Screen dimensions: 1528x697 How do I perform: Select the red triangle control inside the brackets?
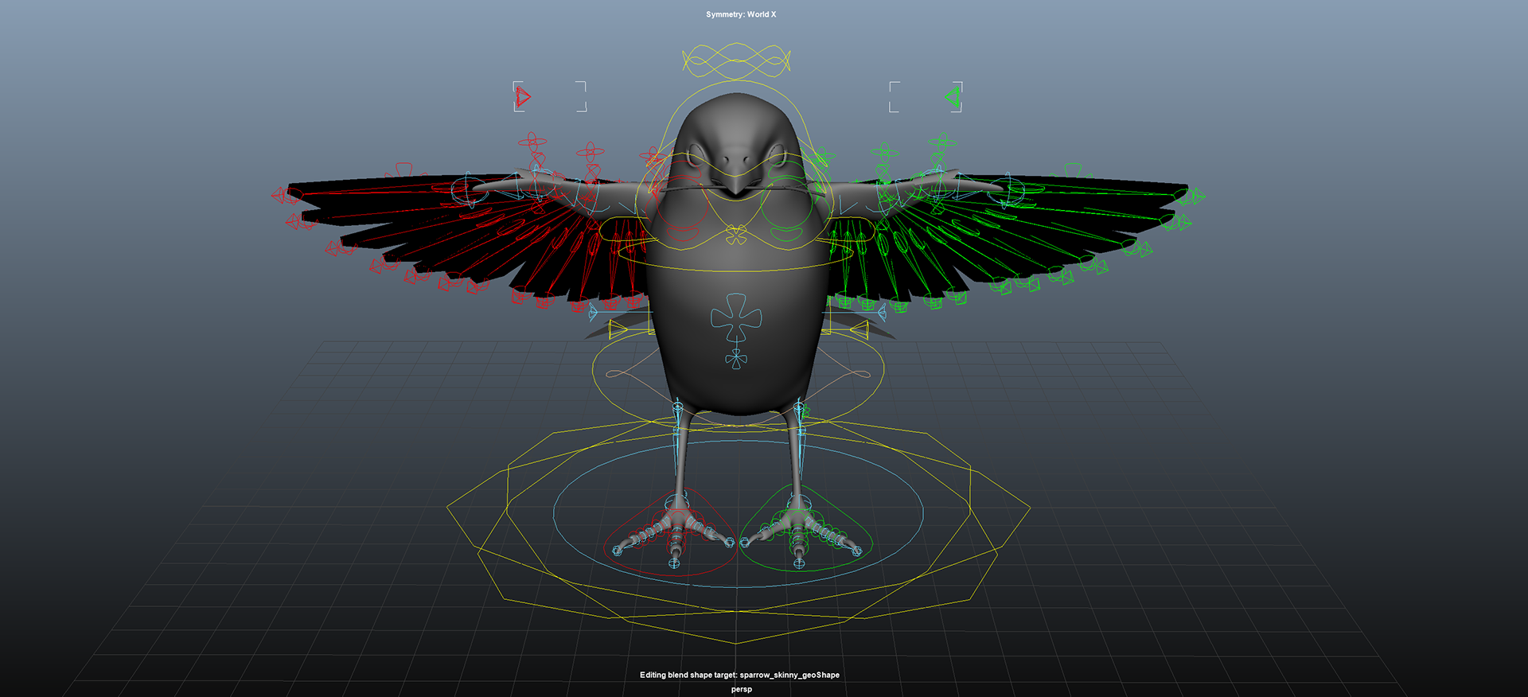(x=522, y=97)
